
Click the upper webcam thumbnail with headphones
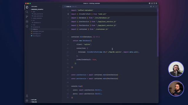pos(176,69)
